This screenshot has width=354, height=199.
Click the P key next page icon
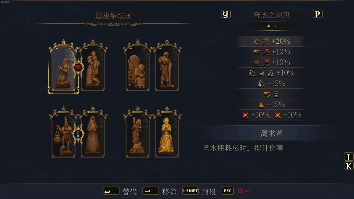317,14
